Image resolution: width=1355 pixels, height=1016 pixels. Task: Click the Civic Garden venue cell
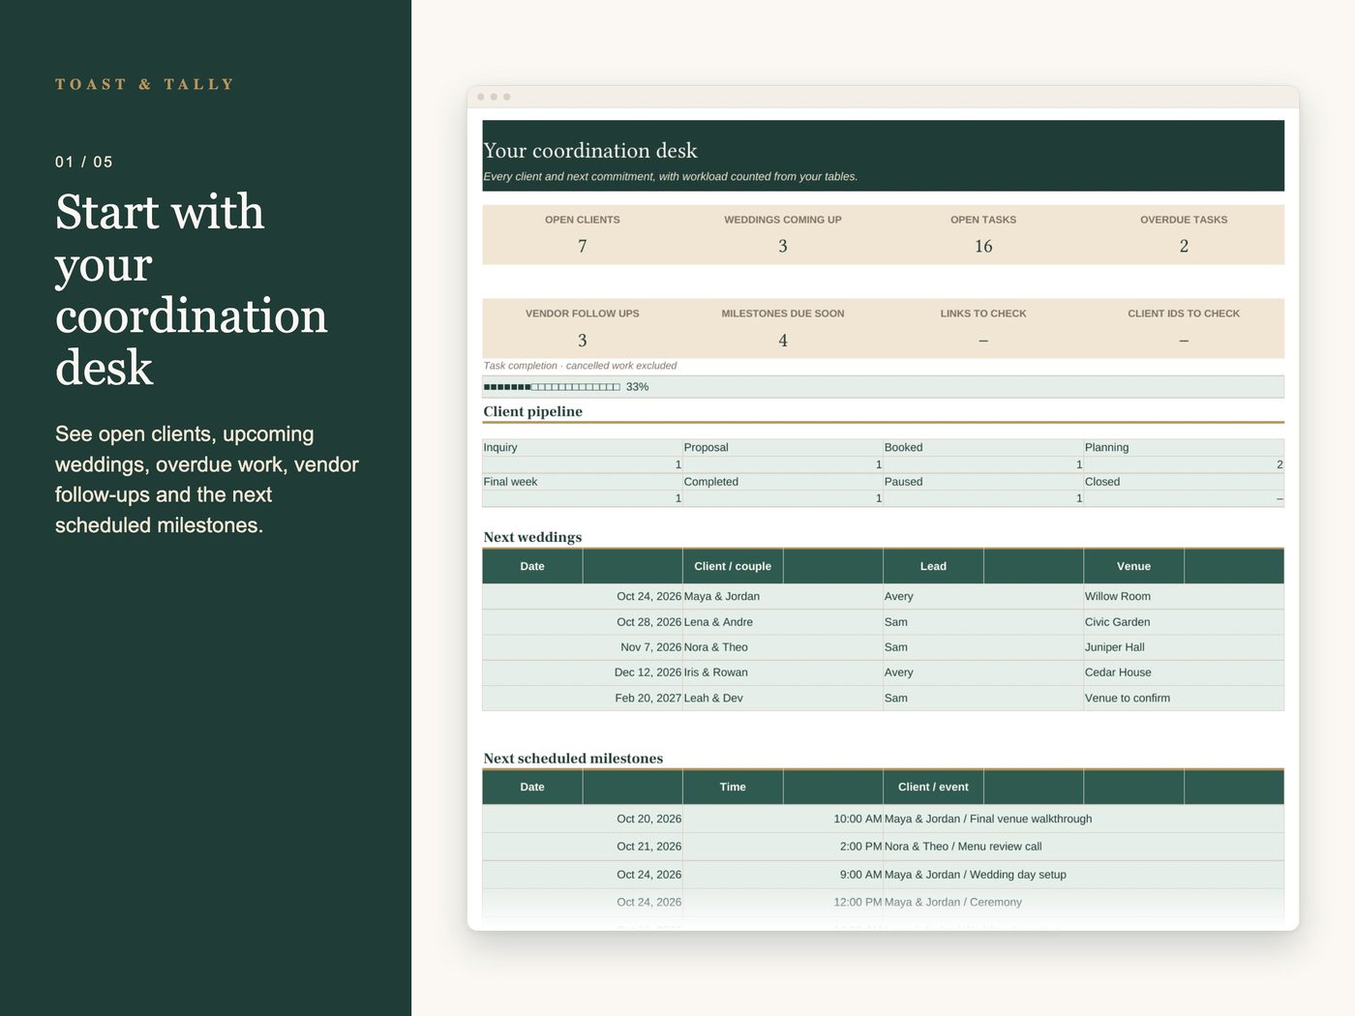pos(1184,622)
